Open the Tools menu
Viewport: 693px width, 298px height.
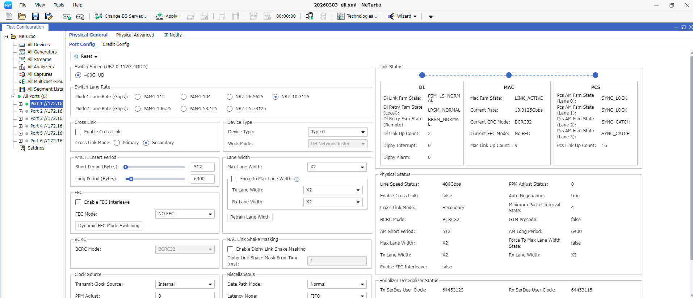pos(59,5)
